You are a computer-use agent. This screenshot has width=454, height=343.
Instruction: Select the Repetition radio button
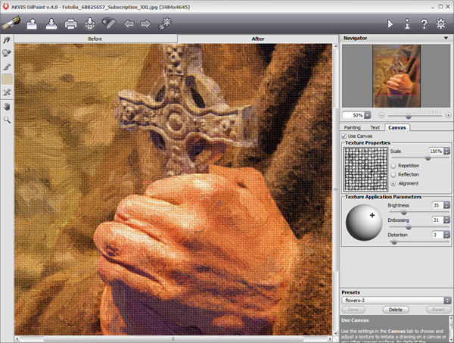point(393,165)
